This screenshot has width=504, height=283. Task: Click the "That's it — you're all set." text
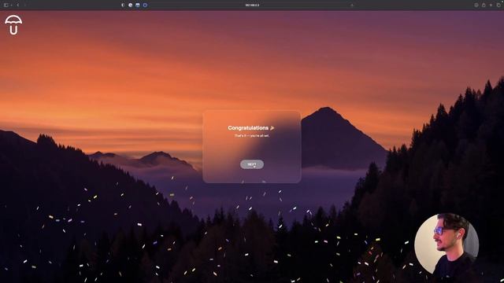[252, 136]
